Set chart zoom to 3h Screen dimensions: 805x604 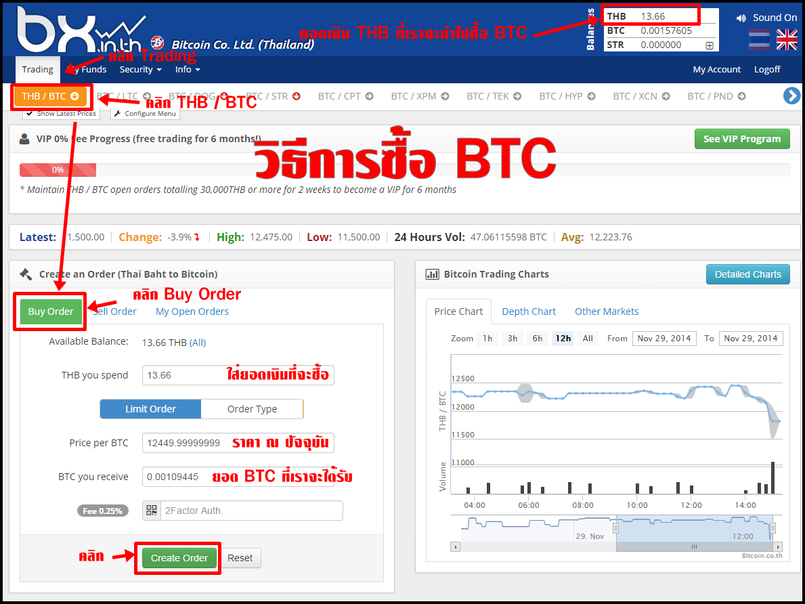pos(513,339)
